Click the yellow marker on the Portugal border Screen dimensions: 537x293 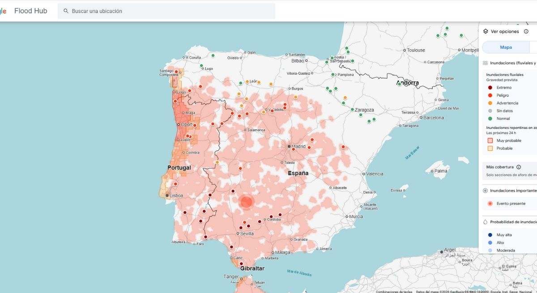(217, 162)
